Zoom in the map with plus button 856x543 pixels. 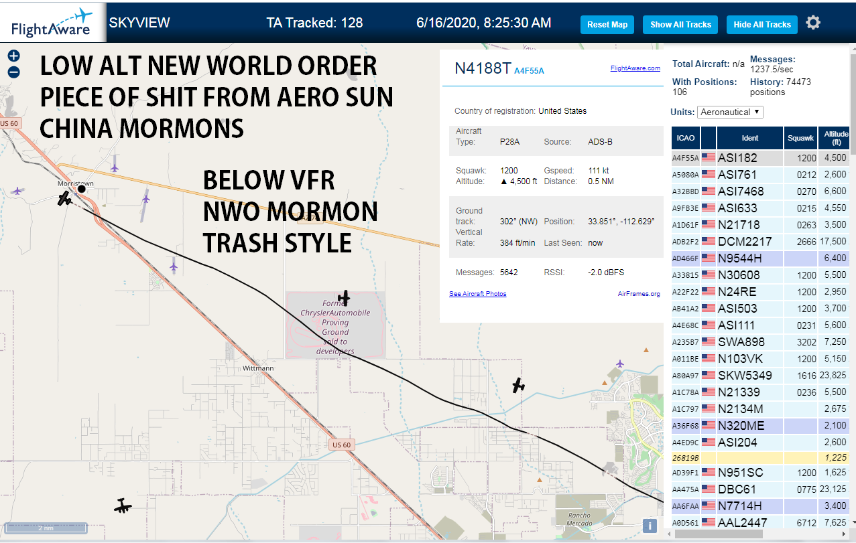pyautogui.click(x=13, y=56)
